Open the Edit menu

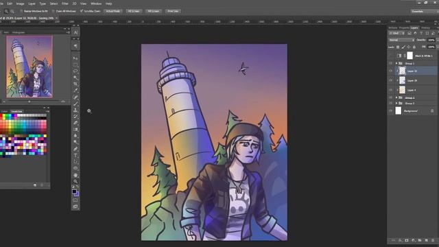pos(10,3)
